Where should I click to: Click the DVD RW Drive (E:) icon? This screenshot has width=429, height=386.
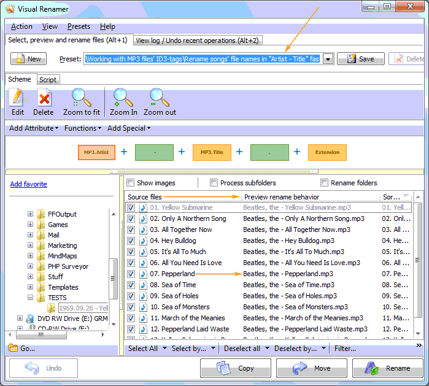(x=30, y=318)
